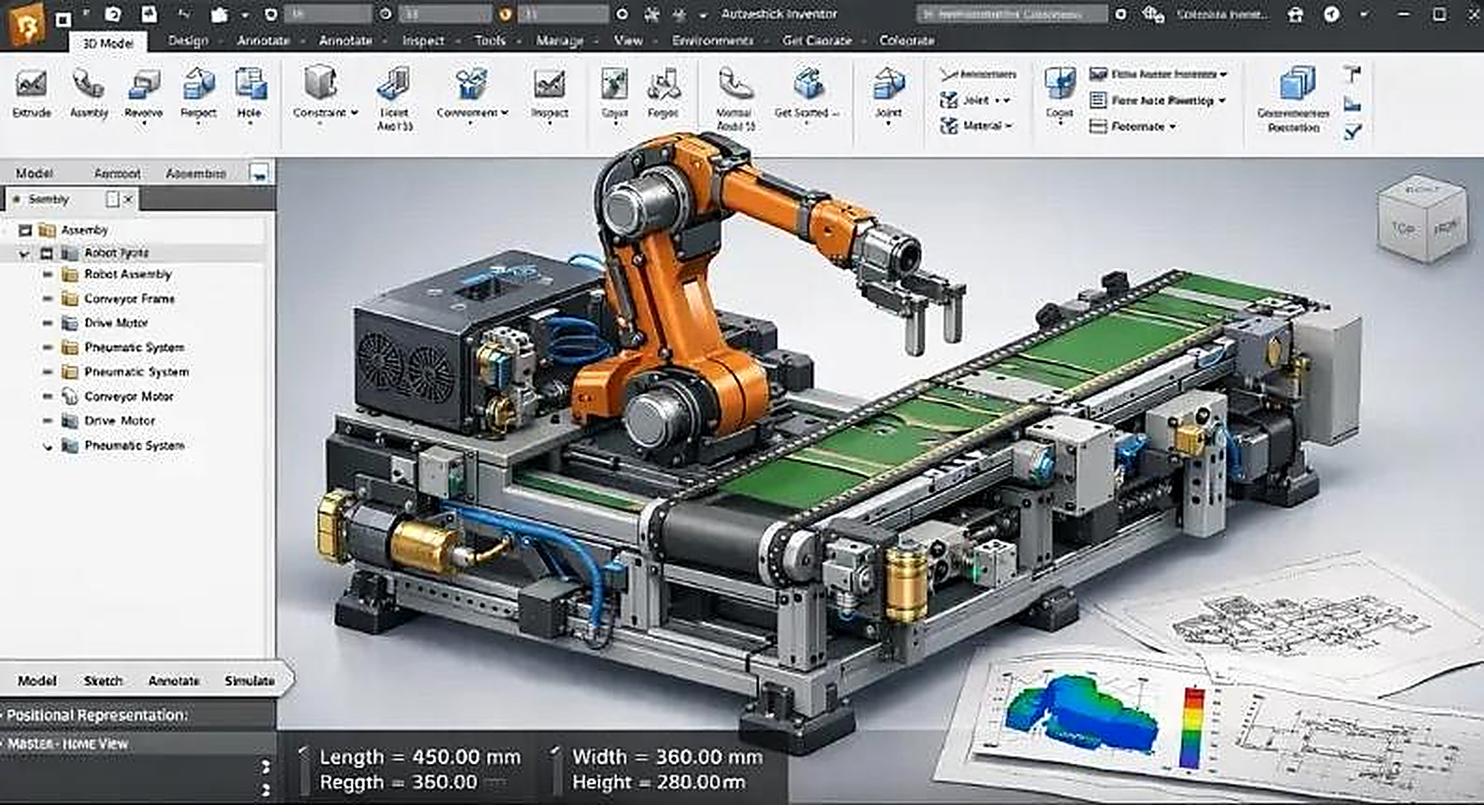Click the Joint tool in the ribbon
This screenshot has width=1484, height=805.
pyautogui.click(x=888, y=94)
